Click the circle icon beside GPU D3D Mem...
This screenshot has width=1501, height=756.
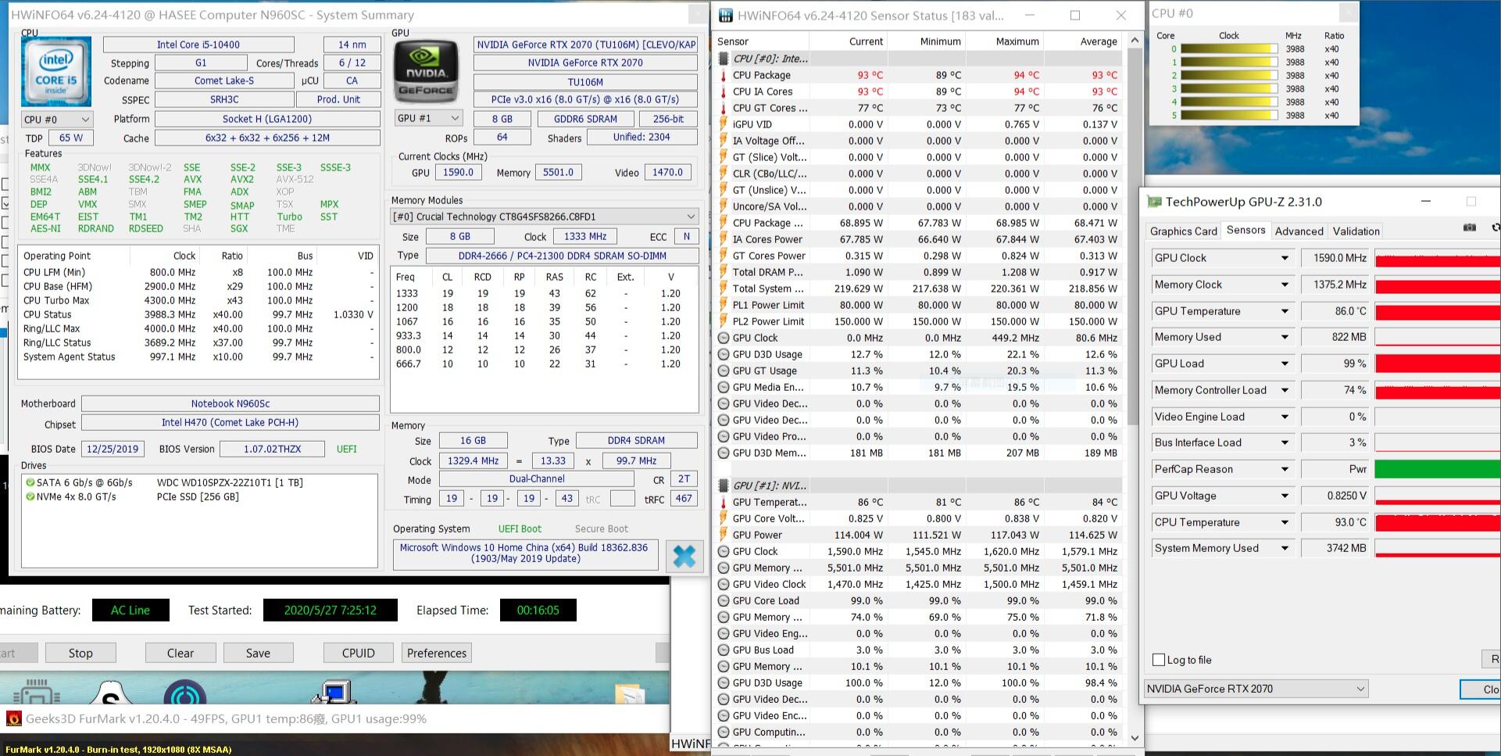724,453
